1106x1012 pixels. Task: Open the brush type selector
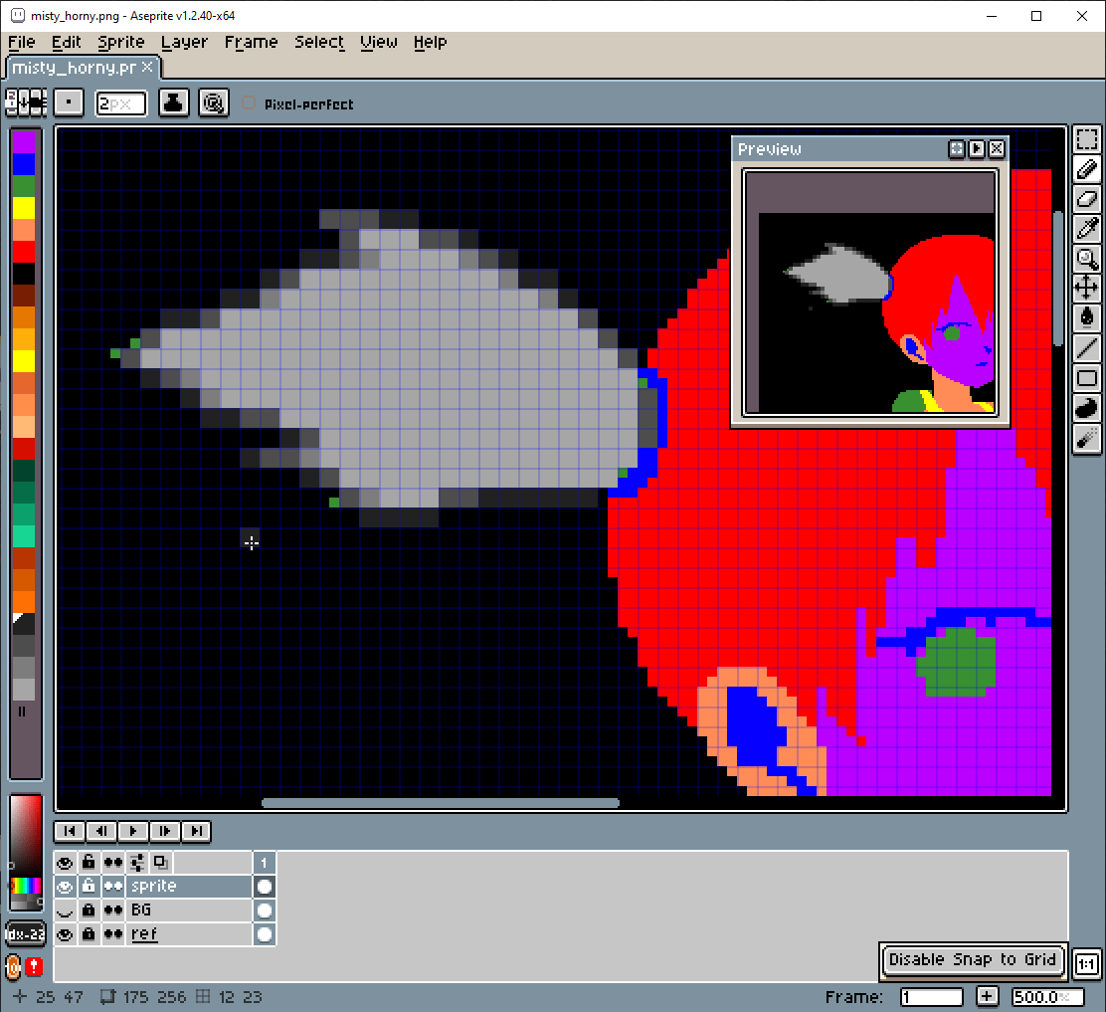(x=69, y=102)
